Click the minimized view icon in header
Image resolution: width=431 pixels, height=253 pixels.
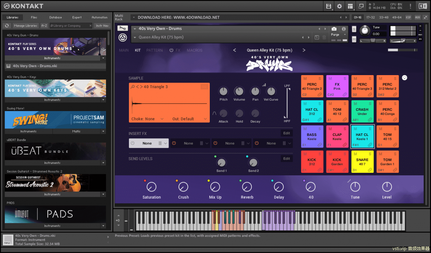361,6
